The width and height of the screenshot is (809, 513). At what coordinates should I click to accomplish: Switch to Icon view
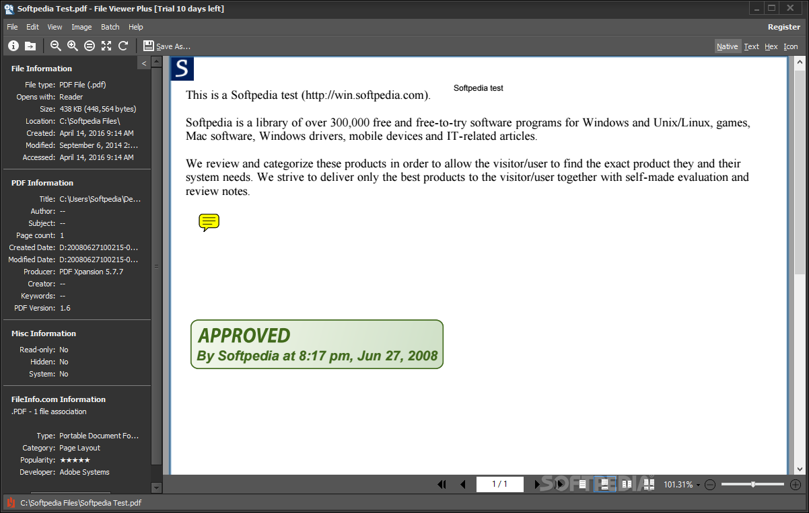click(x=791, y=46)
